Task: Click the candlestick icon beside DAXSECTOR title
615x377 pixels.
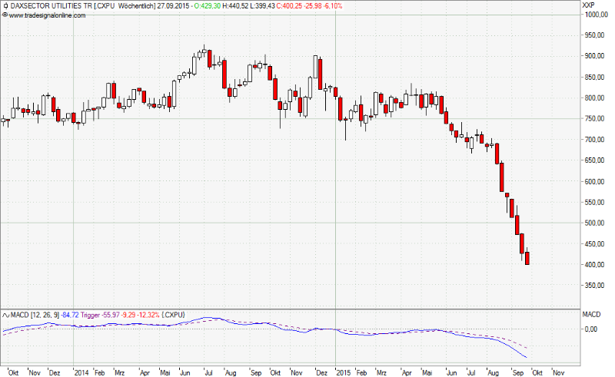Action: tap(4, 6)
